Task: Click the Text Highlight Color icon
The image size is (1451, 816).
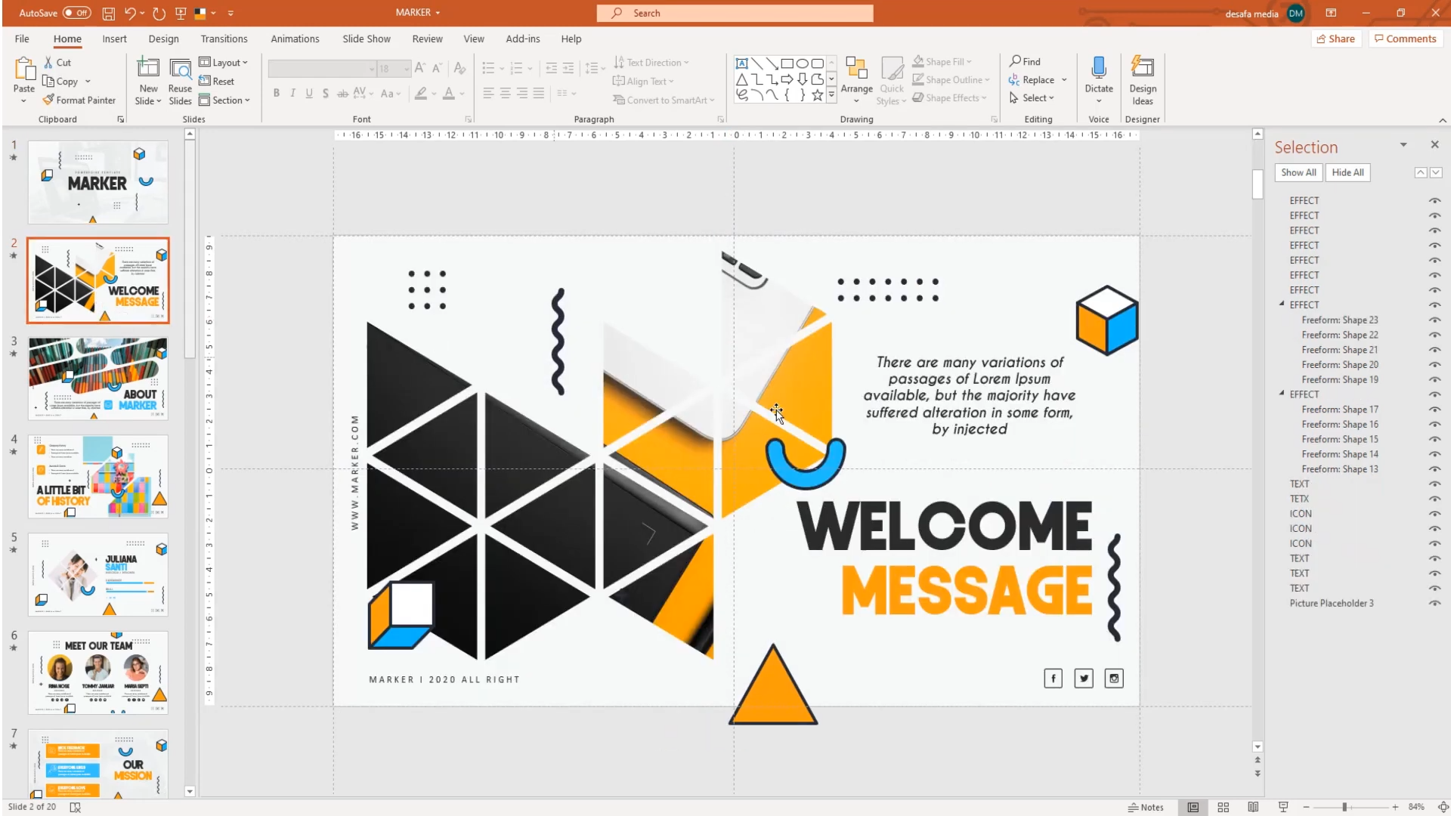Action: click(x=421, y=93)
